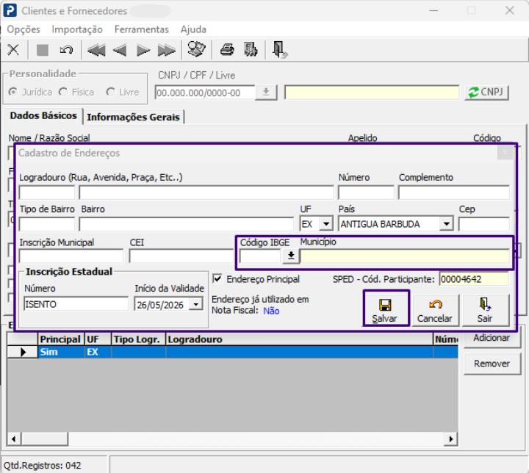
Task: Select the Livre radio button
Action: pyautogui.click(x=110, y=92)
